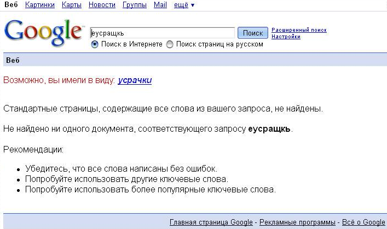Click the tip about более популярные ключевые слова
387x229 pixels.
pos(151,190)
